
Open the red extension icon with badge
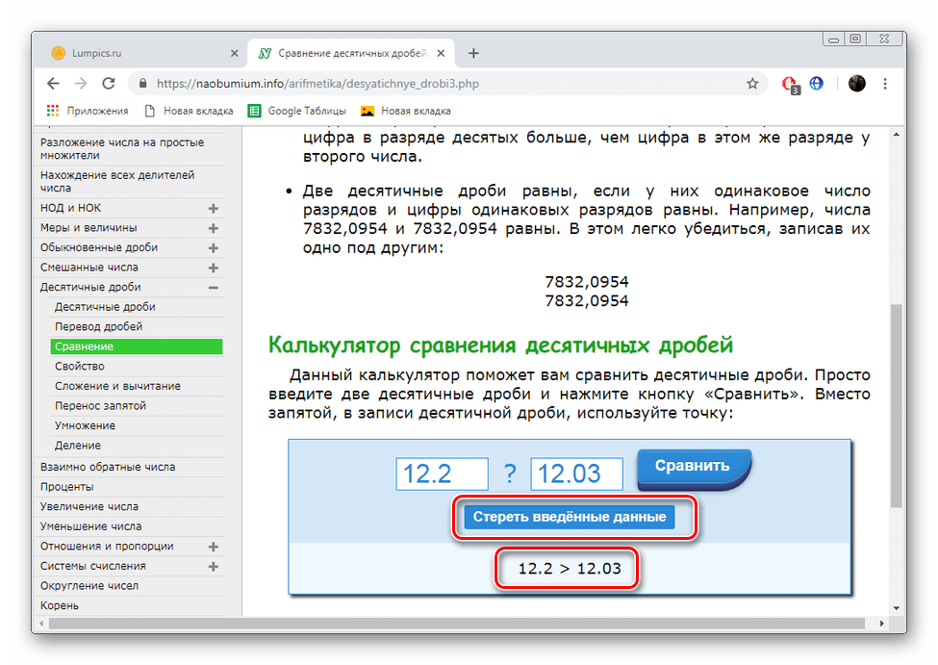790,85
